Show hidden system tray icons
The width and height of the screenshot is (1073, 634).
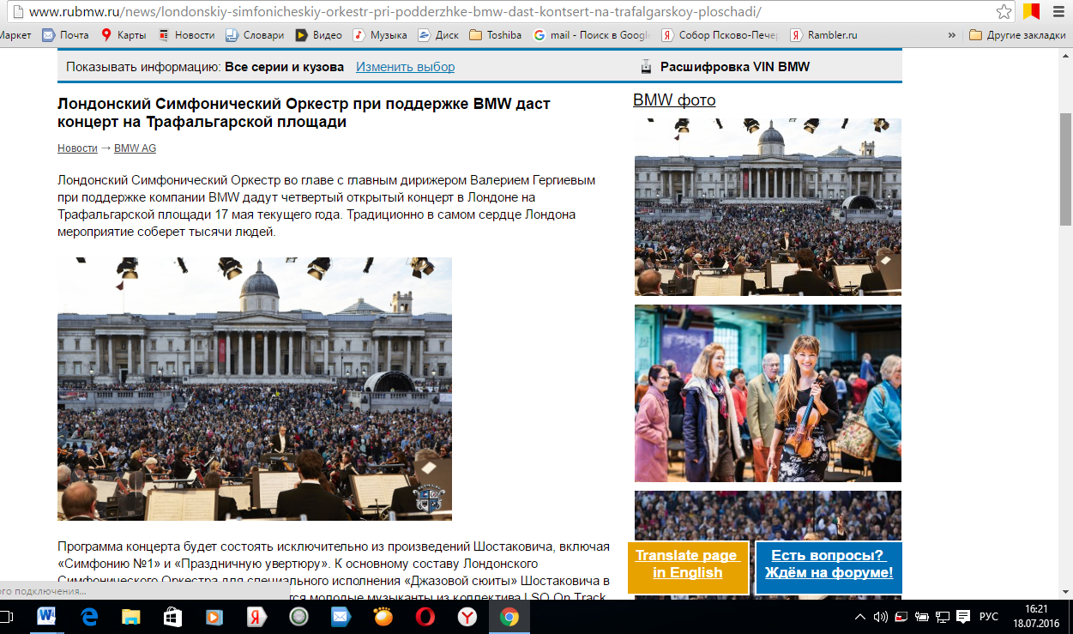(x=861, y=617)
